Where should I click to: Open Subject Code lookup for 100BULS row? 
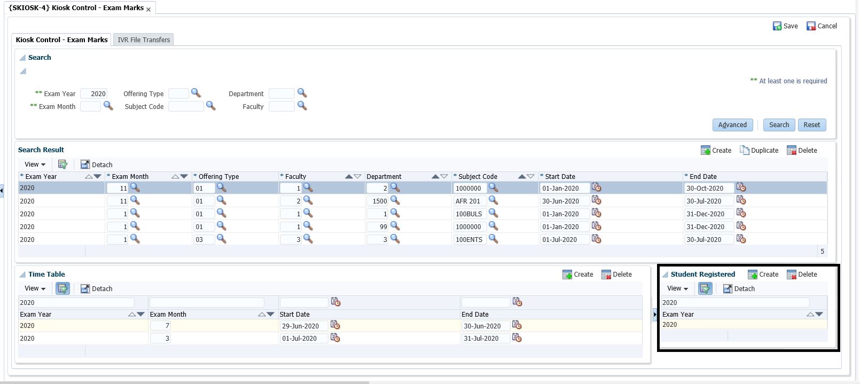[493, 213]
